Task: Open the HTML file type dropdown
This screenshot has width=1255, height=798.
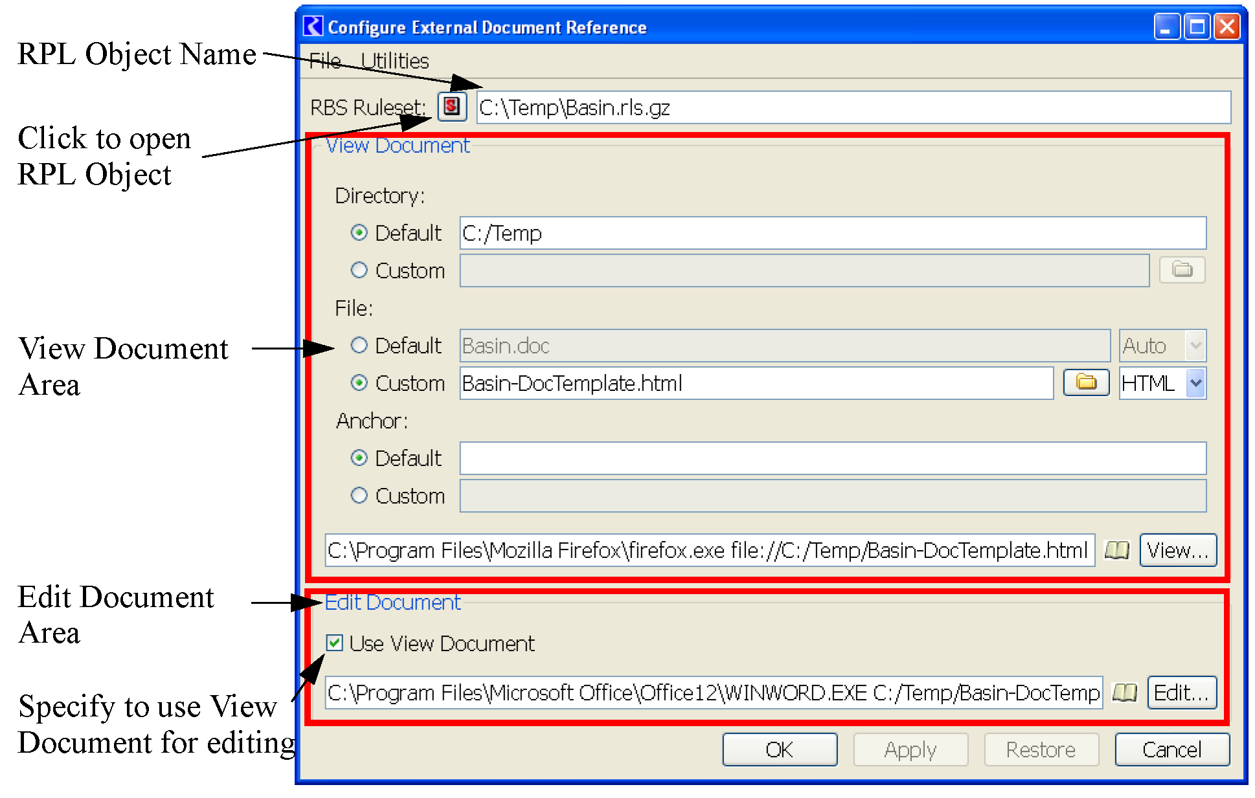Action: [x=1195, y=383]
